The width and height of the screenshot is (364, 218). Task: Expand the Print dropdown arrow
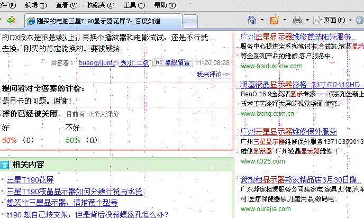pyautogui.click(x=307, y=20)
